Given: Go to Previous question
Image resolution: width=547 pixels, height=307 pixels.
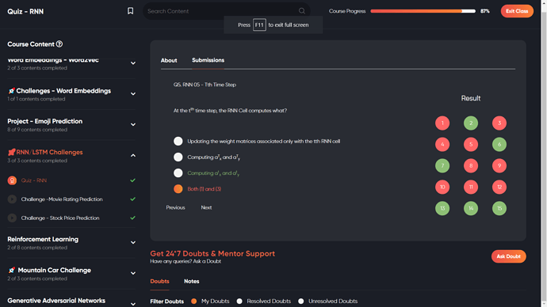Looking at the screenshot, I should pyautogui.click(x=175, y=207).
